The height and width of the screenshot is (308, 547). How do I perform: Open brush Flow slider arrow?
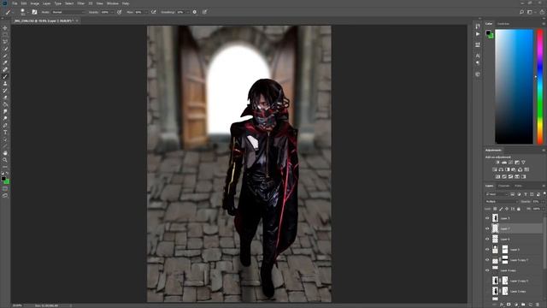(145, 12)
